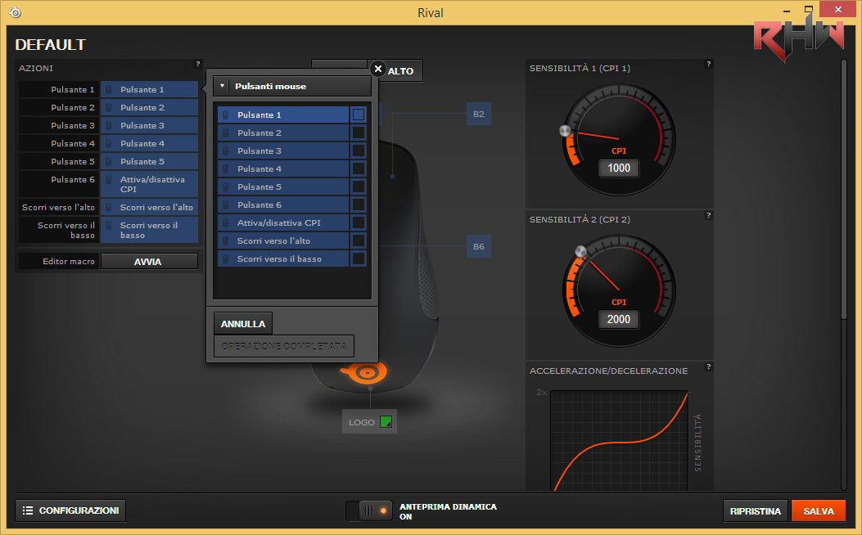The height and width of the screenshot is (535, 862).
Task: Open the Pulsanti mouse dropdown
Action: coord(292,86)
